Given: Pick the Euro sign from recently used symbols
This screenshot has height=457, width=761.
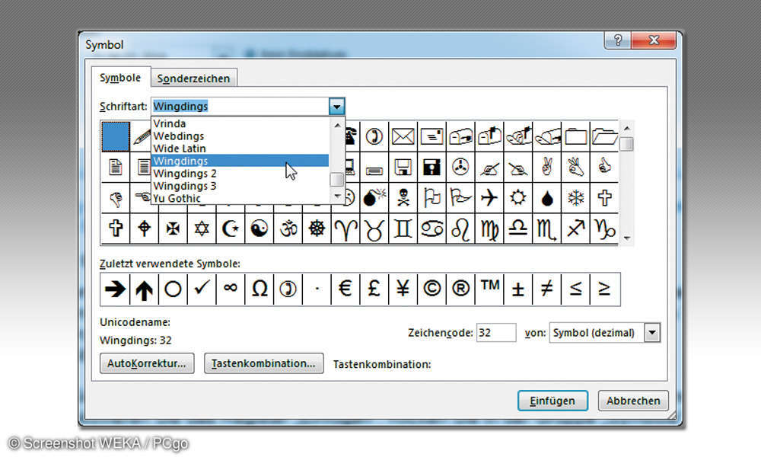Looking at the screenshot, I should pyautogui.click(x=344, y=289).
